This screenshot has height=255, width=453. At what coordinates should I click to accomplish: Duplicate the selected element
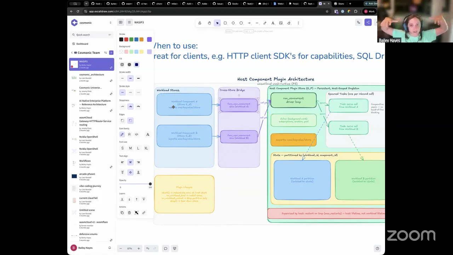[x=122, y=213]
